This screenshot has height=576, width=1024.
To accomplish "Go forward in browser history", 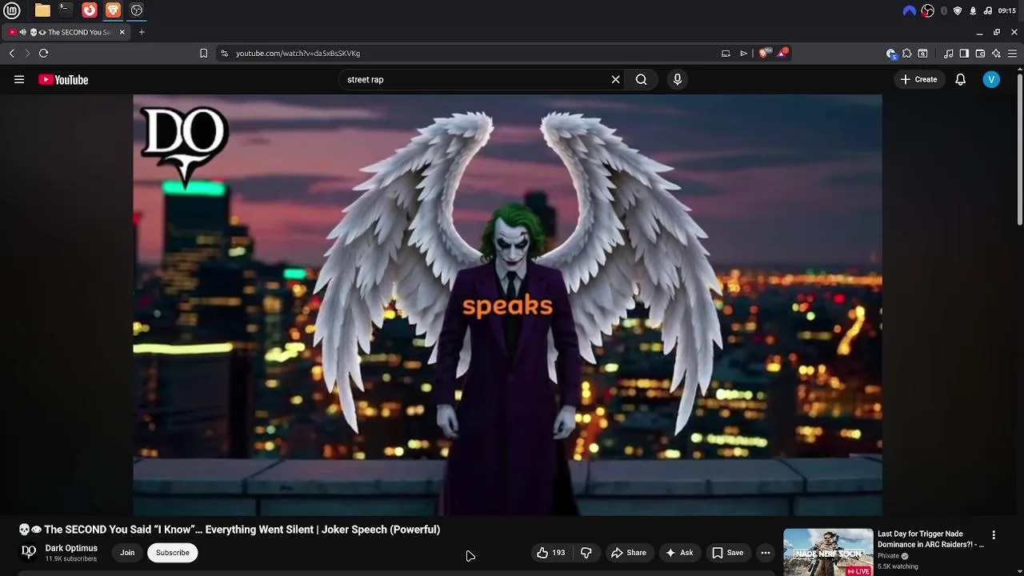I will click(27, 53).
